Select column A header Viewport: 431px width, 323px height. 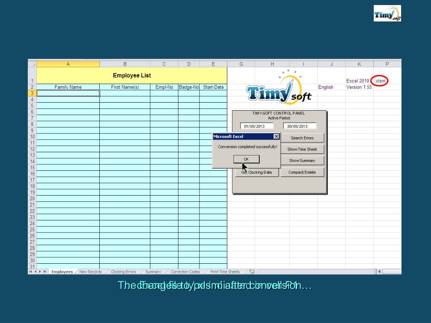click(68, 64)
